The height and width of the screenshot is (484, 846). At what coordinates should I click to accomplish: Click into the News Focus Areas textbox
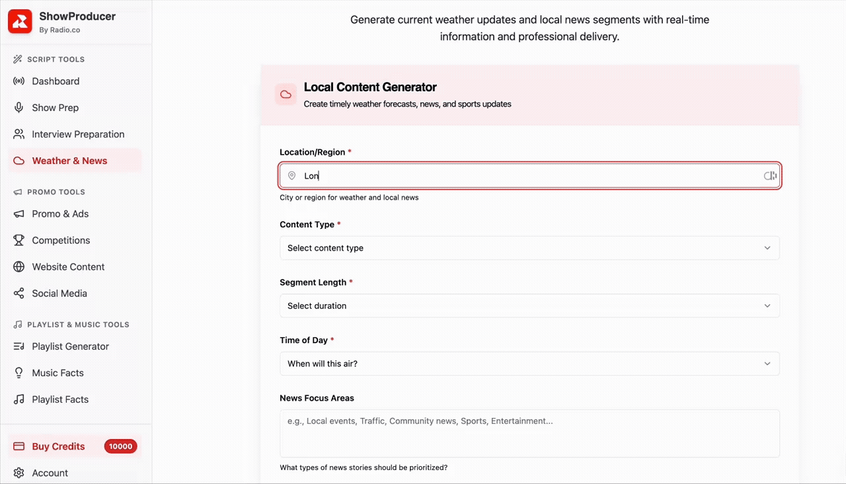coord(529,433)
